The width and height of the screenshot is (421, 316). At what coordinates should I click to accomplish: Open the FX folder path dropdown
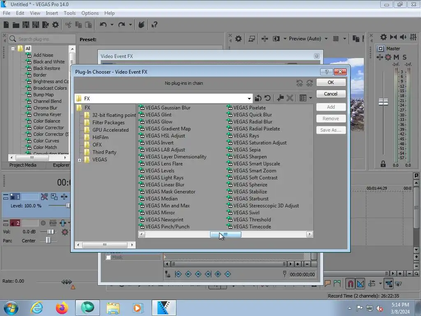pyautogui.click(x=249, y=99)
